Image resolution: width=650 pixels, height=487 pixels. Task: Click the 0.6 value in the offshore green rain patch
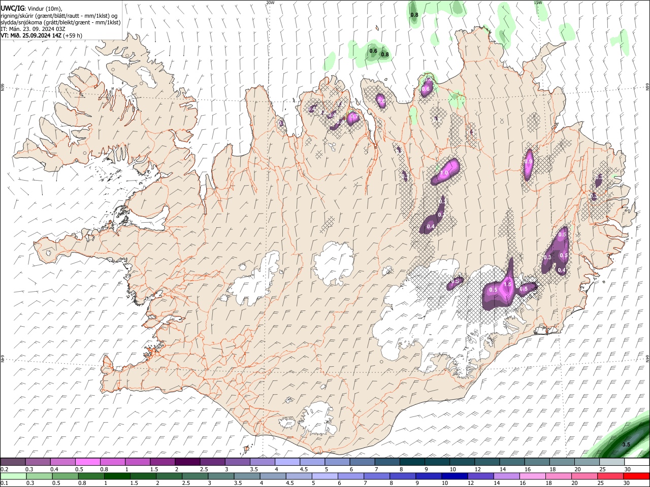point(373,51)
